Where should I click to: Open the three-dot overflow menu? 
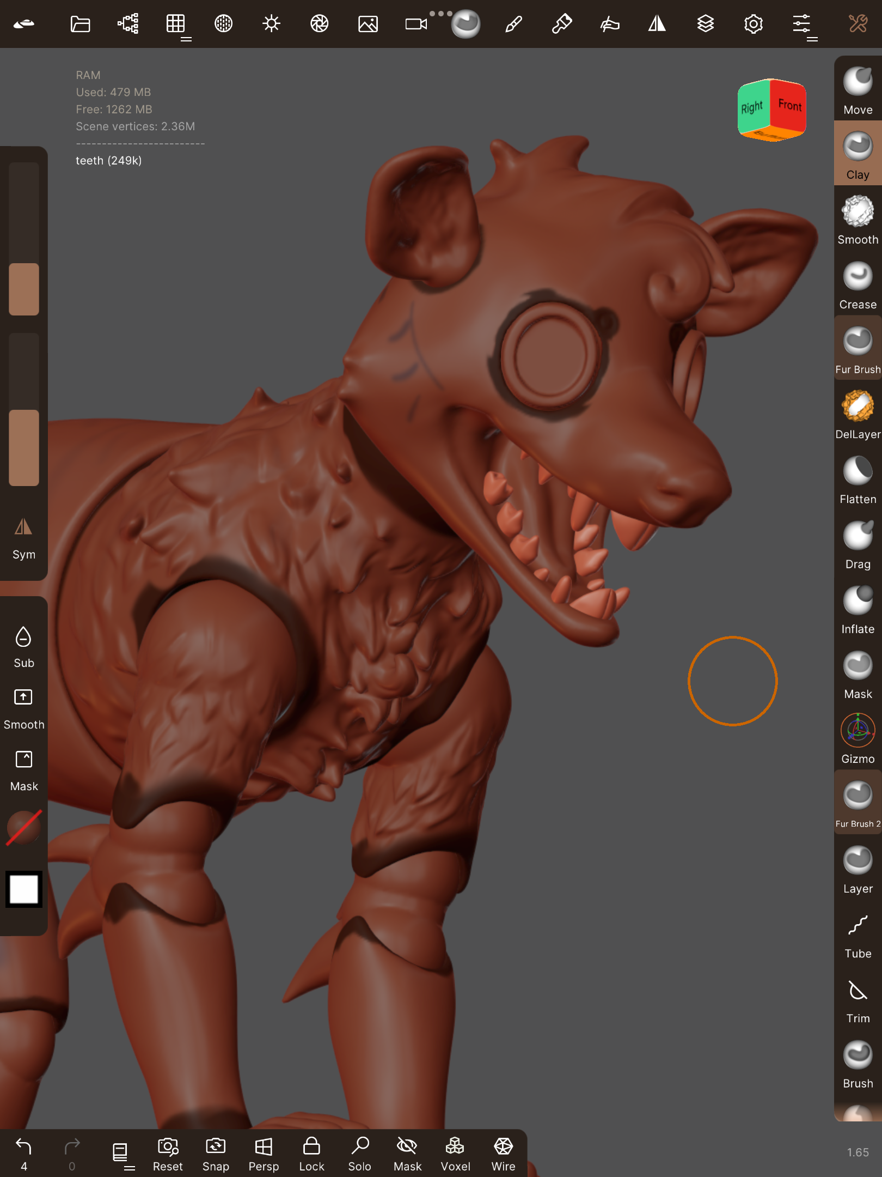(x=441, y=13)
